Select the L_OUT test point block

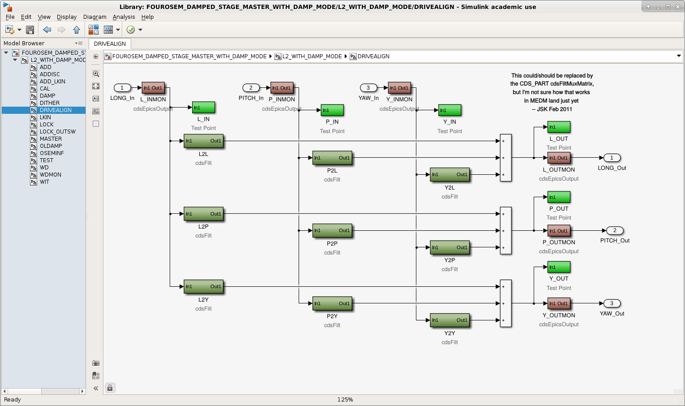pyautogui.click(x=559, y=127)
